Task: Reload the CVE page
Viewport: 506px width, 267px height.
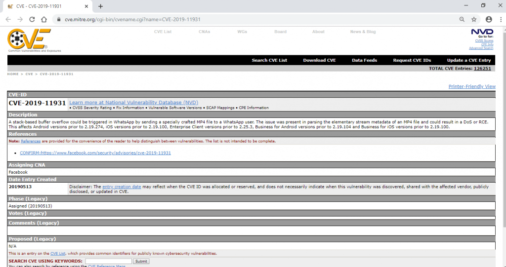Action: click(x=32, y=19)
